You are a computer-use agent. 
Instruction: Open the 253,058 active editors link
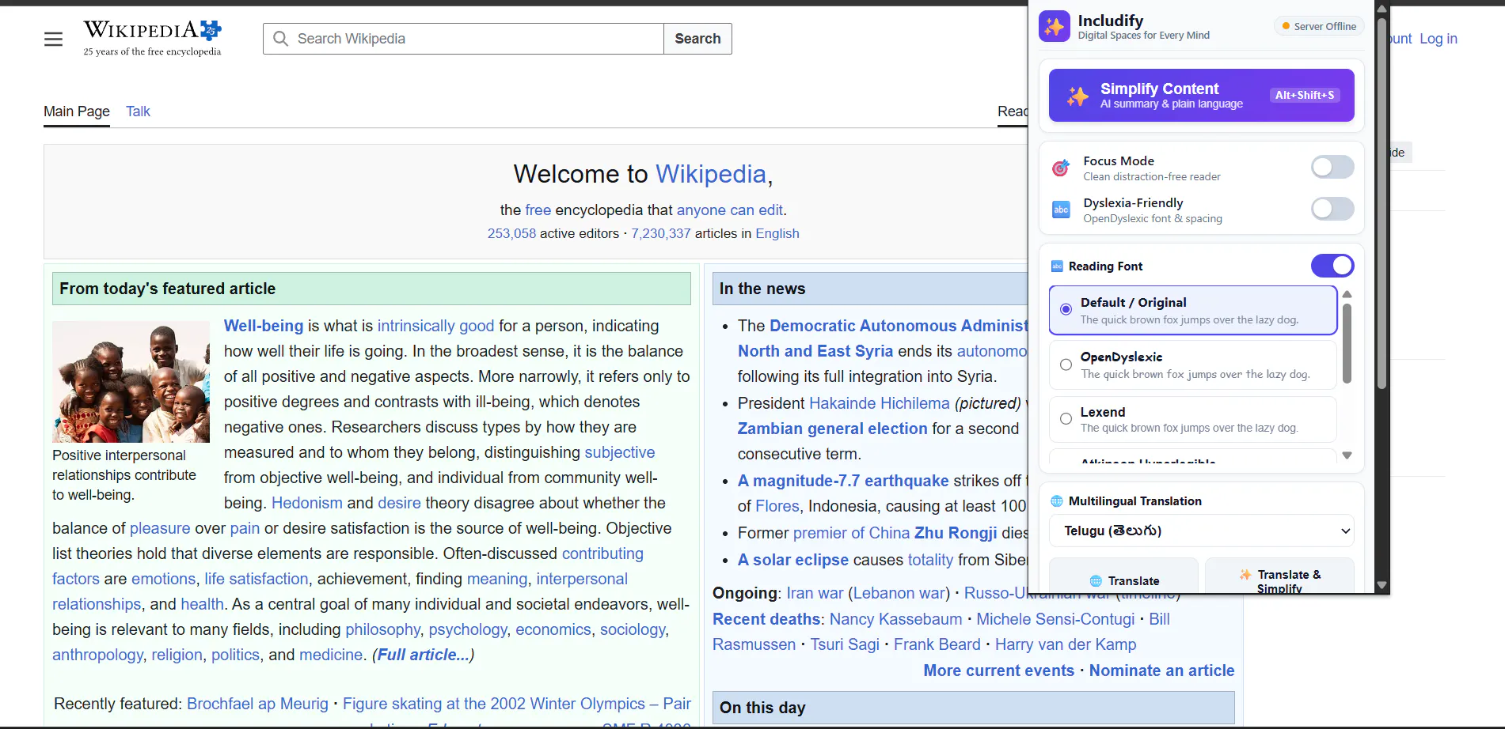[511, 234]
